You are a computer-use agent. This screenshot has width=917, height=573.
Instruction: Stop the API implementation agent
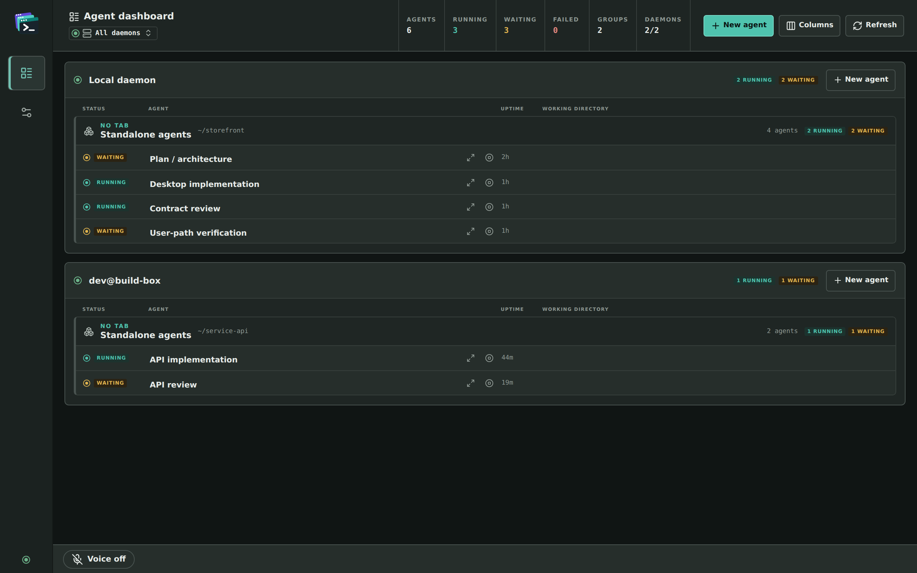(489, 358)
